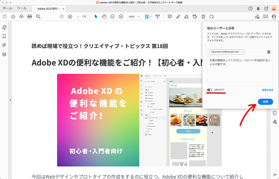Open the Print dialog
Screen dimensions: 279x179
click(x=29, y=17)
